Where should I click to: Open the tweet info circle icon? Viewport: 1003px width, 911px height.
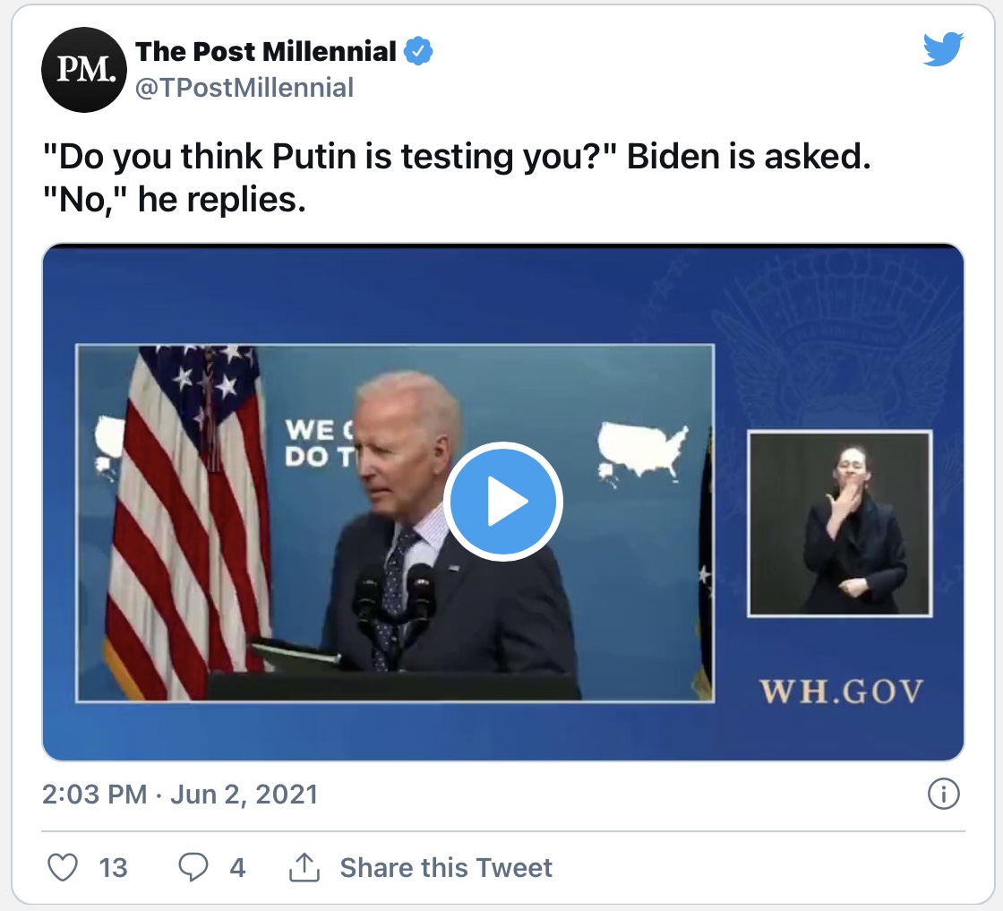pos(944,794)
